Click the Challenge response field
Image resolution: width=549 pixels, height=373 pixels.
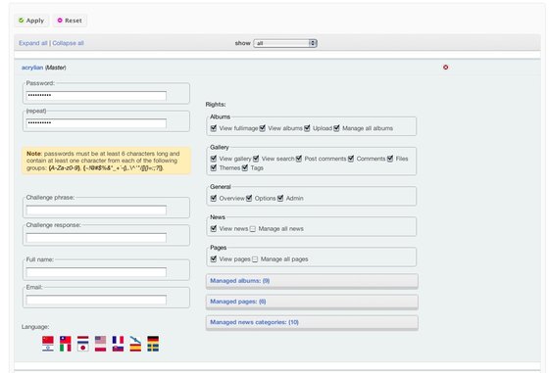[x=96, y=238]
